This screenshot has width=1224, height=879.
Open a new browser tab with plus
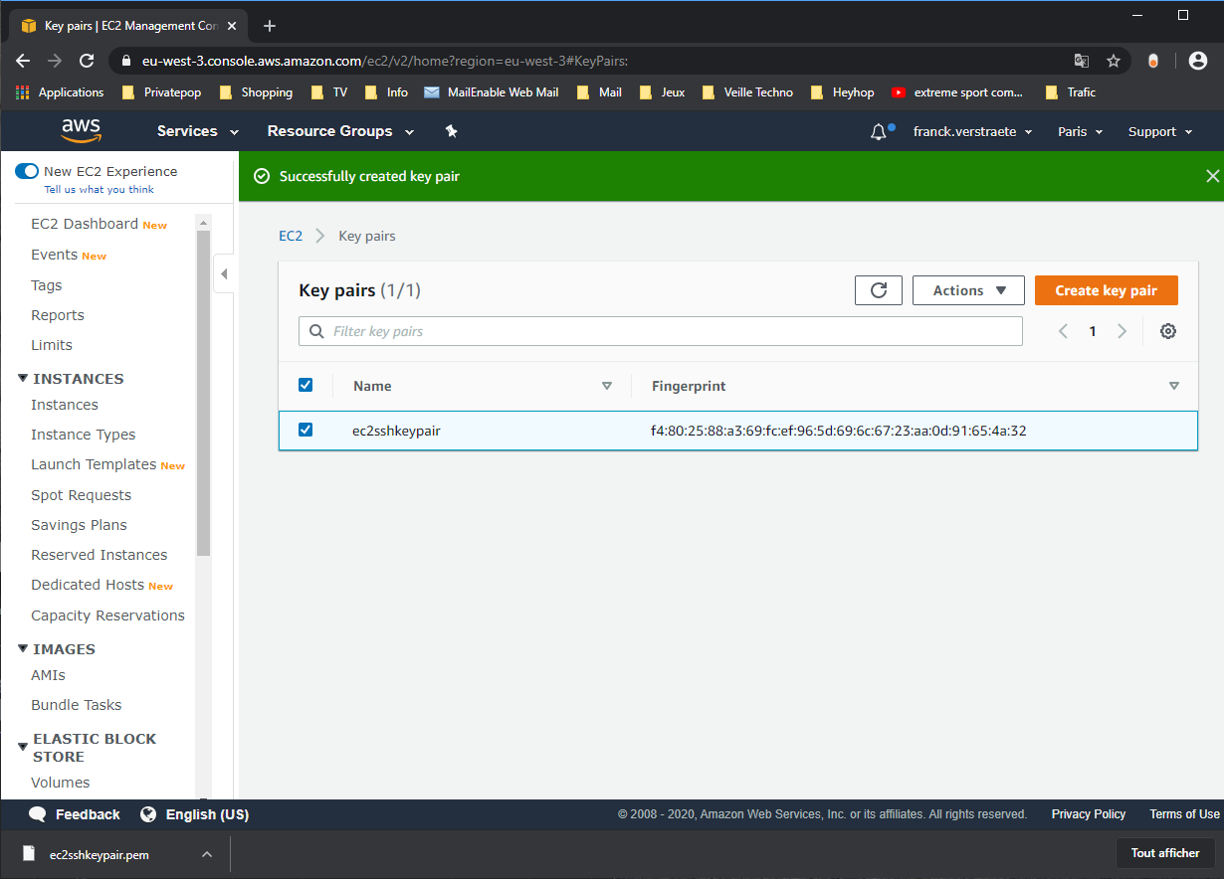[269, 26]
